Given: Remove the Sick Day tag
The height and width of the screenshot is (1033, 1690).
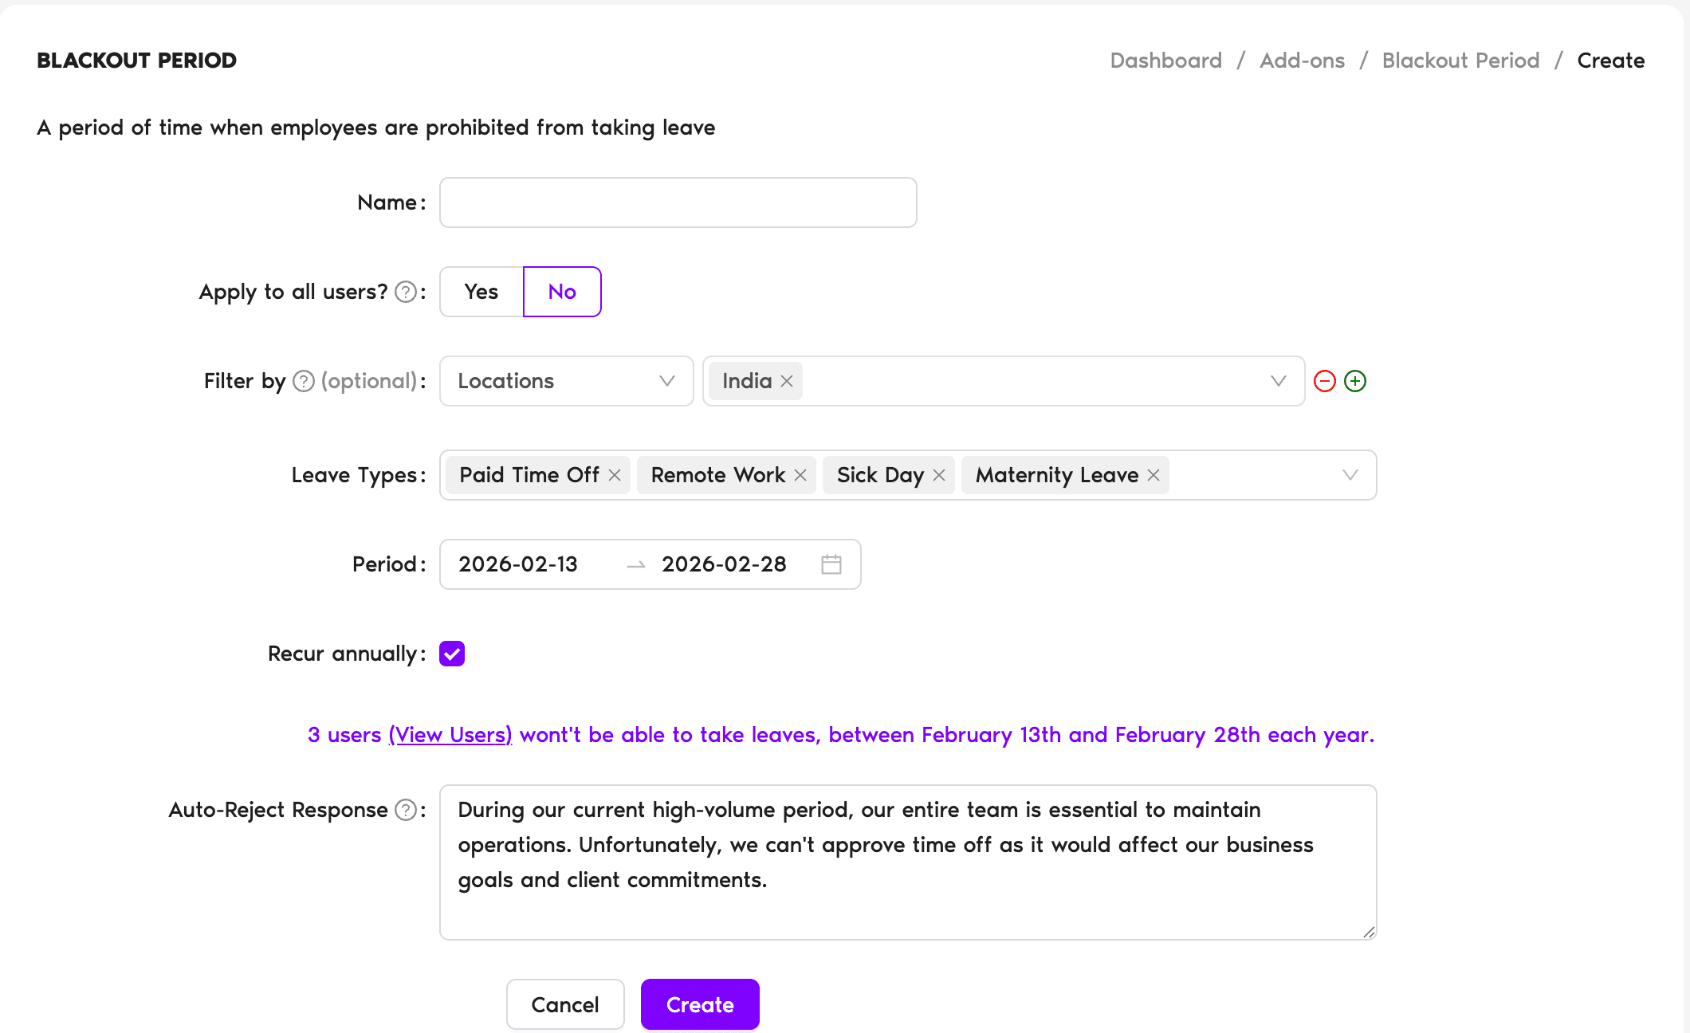Looking at the screenshot, I should point(939,475).
